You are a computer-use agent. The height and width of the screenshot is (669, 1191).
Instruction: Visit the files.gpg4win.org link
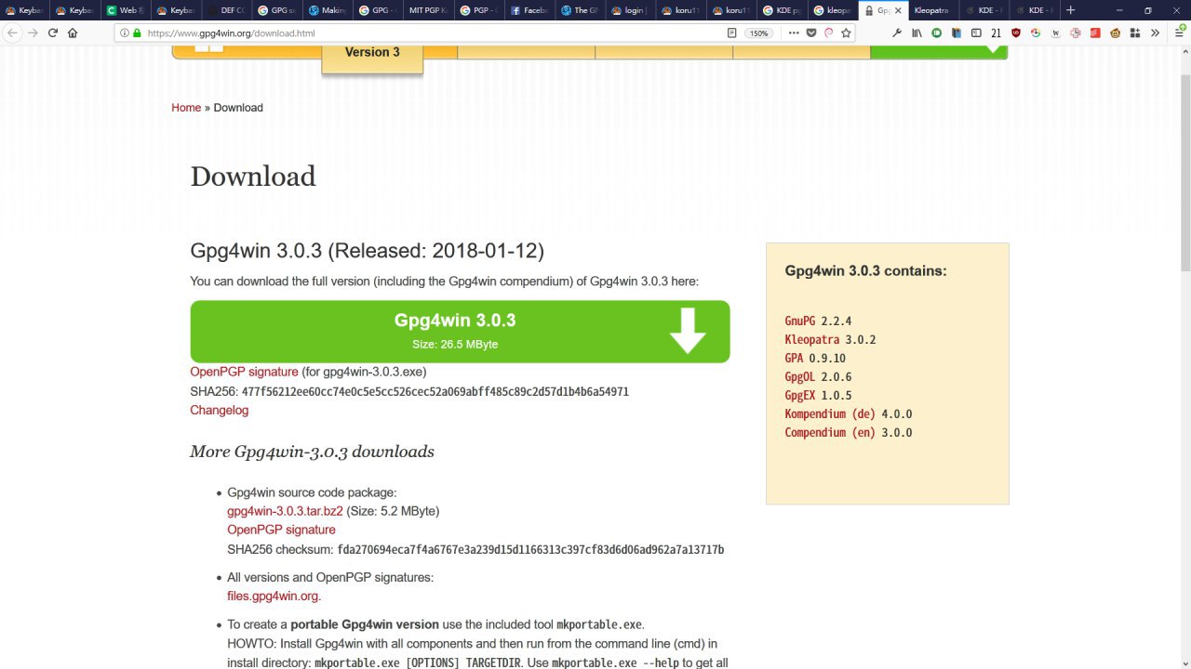point(274,597)
